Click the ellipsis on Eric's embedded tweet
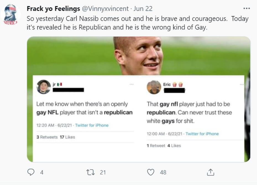Viewport: 257px width, 185px height. click(242, 84)
